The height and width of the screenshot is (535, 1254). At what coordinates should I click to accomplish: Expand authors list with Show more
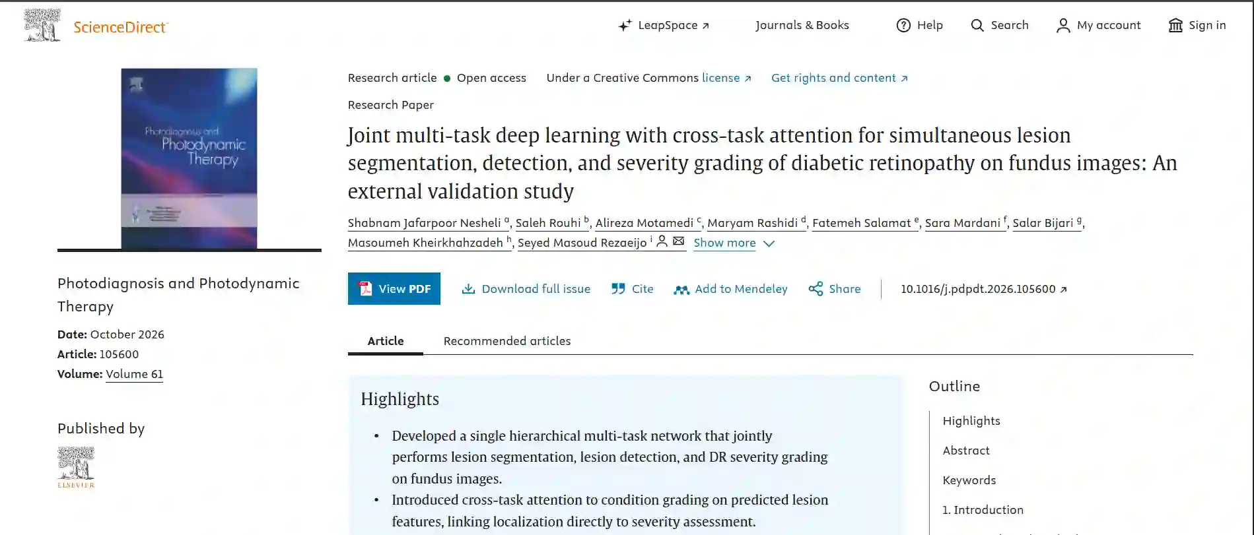pyautogui.click(x=724, y=243)
